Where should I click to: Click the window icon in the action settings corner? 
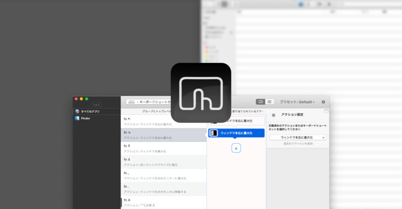pyautogui.click(x=326, y=111)
